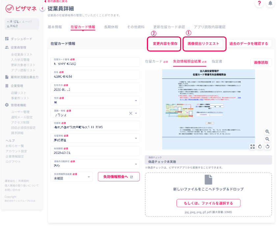Image resolution: width=277 pixels, height=226 pixels.
Task: Click the help question mark icon
Action: pos(260,3)
